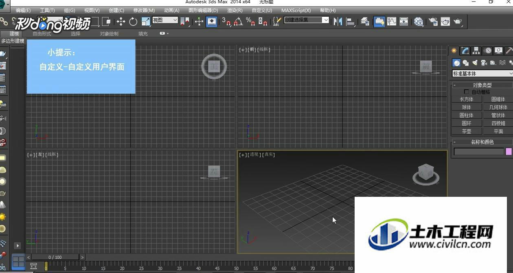Viewport: 513px width, 273px height.
Task: Toggle the 3D Snaps icon
Action: pyautogui.click(x=226, y=22)
